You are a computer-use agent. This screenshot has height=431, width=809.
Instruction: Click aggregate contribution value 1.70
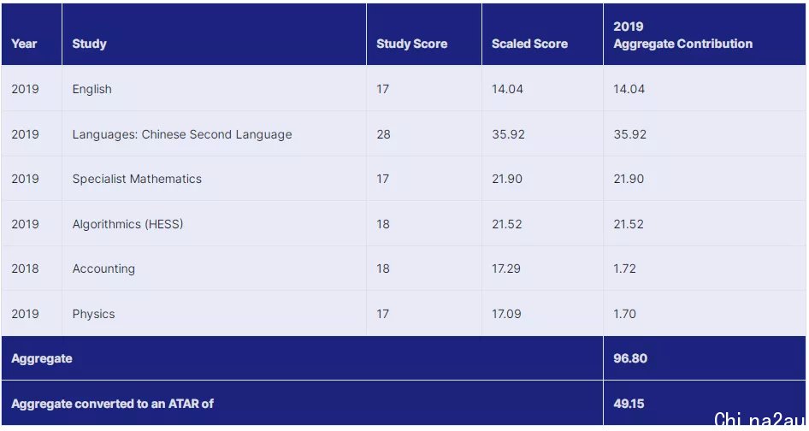coord(624,314)
